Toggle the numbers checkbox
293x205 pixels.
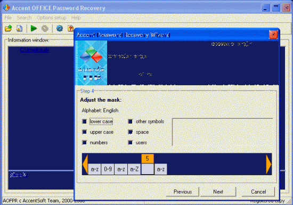85,143
